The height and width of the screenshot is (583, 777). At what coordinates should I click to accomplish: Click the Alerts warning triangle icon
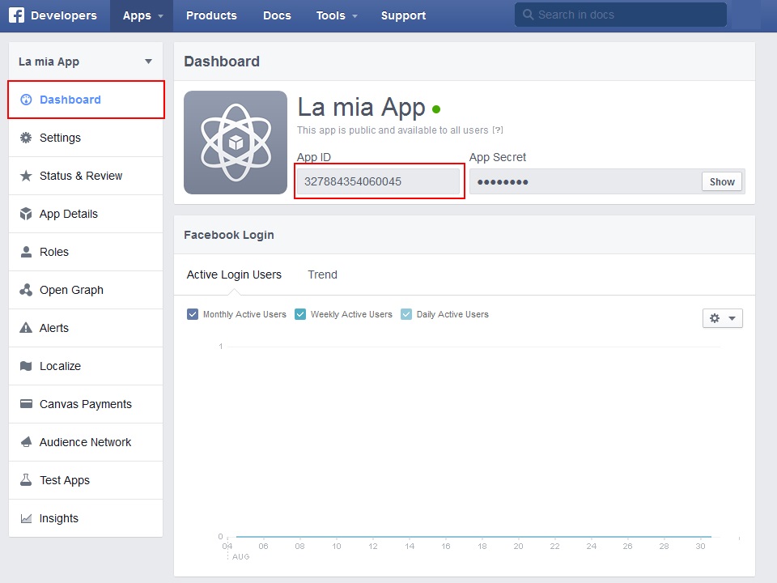(25, 328)
